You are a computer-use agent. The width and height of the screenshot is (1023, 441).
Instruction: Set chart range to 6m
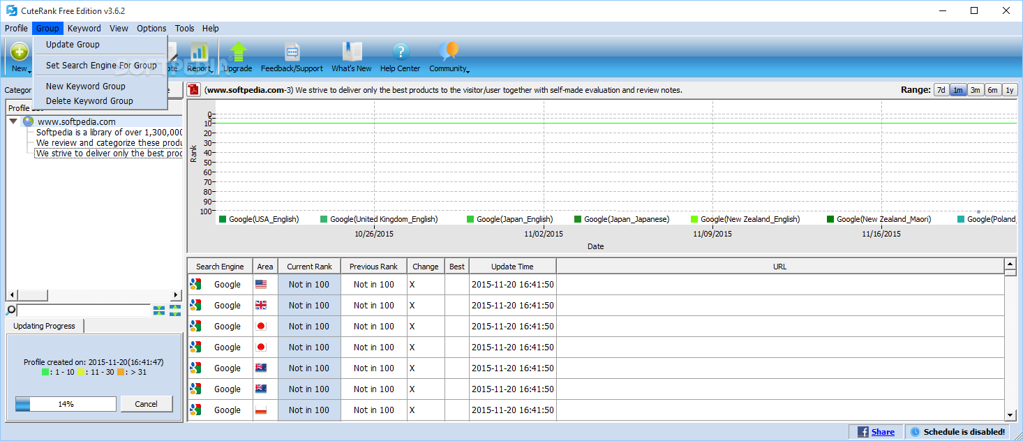pos(992,90)
